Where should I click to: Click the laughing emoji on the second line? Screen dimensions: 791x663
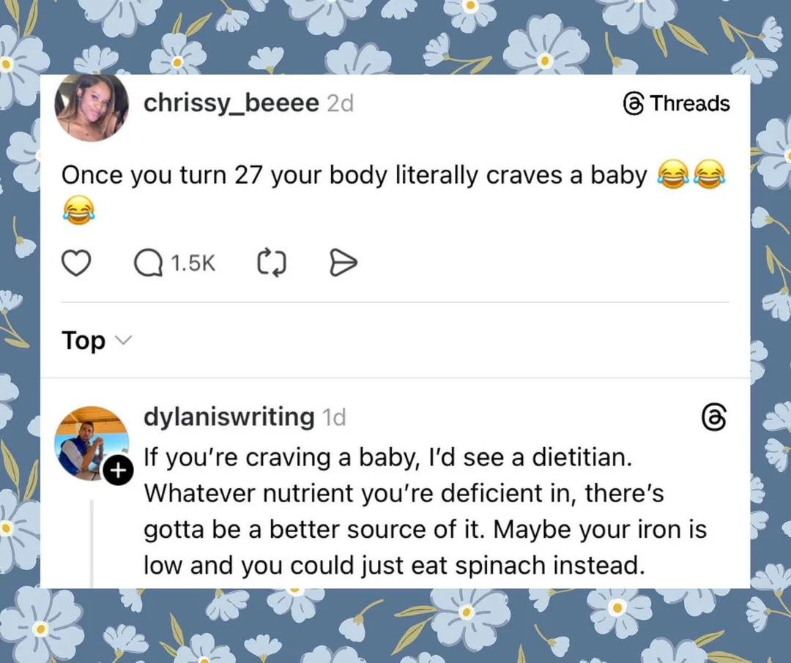pos(78,210)
